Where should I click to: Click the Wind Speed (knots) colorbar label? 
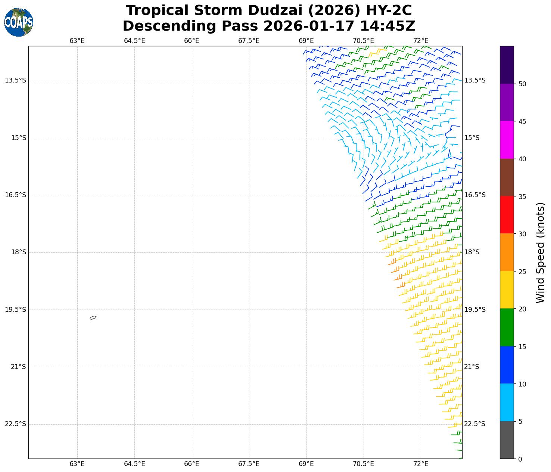(540, 252)
